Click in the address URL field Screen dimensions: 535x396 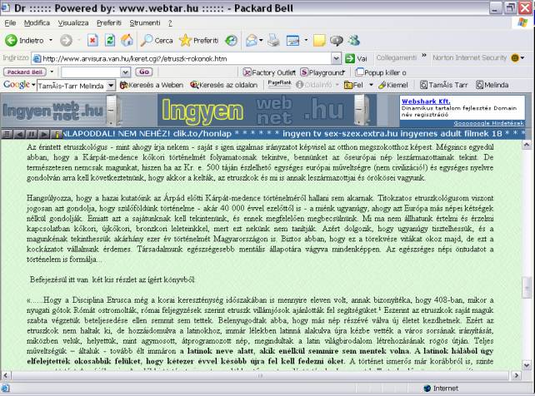(x=182, y=58)
